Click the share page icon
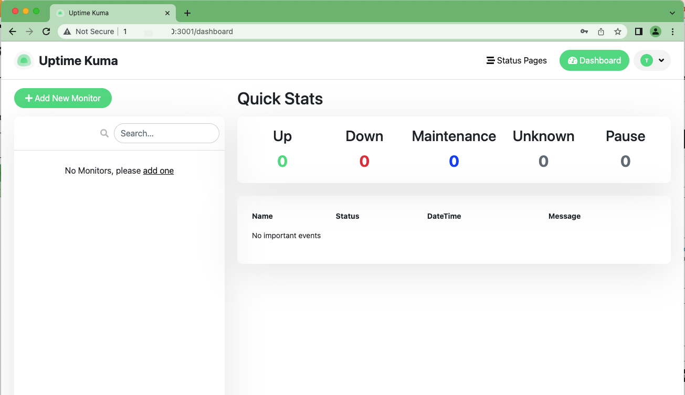Screen dimensions: 685x395 coord(601,31)
